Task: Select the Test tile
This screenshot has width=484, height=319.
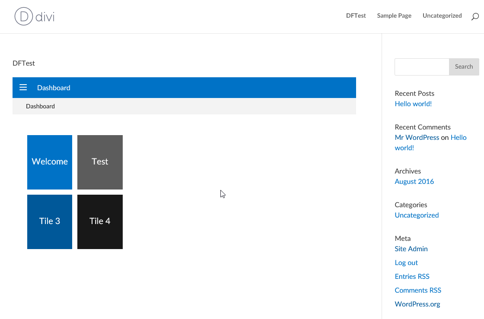Action: click(100, 162)
